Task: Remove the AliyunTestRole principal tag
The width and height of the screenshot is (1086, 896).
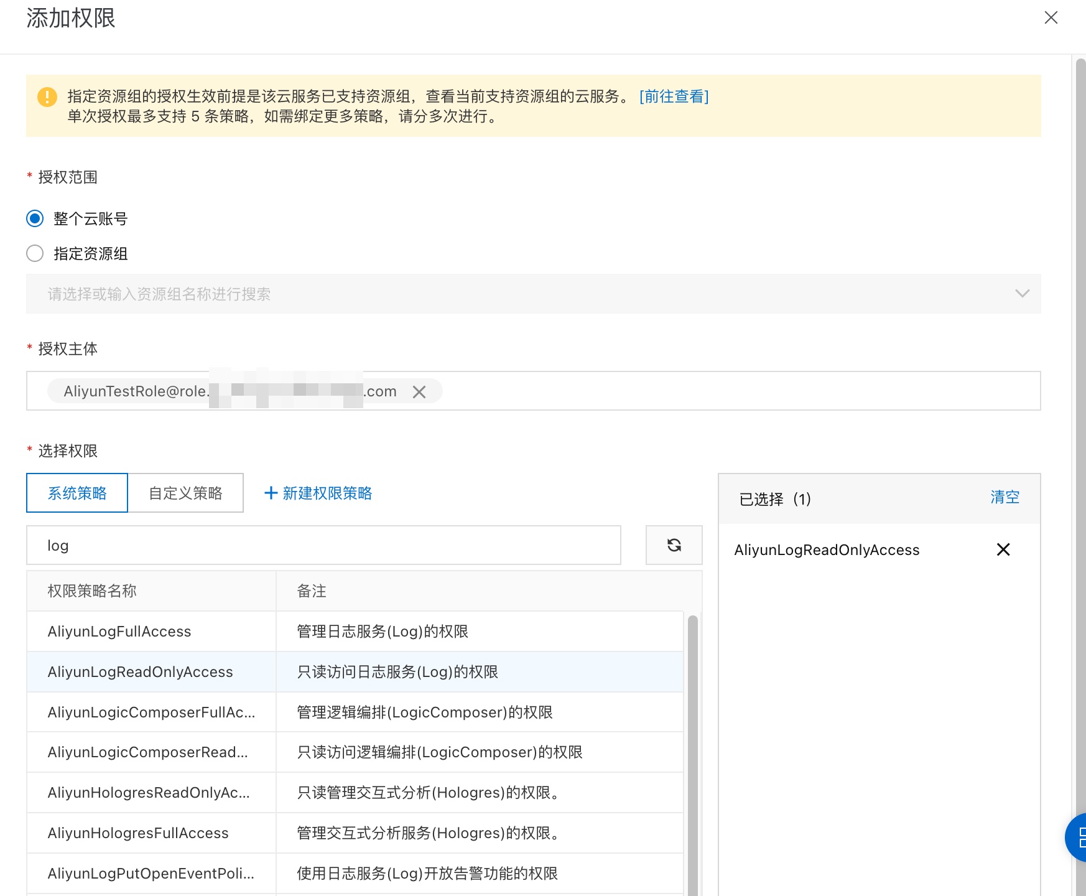Action: (x=419, y=392)
